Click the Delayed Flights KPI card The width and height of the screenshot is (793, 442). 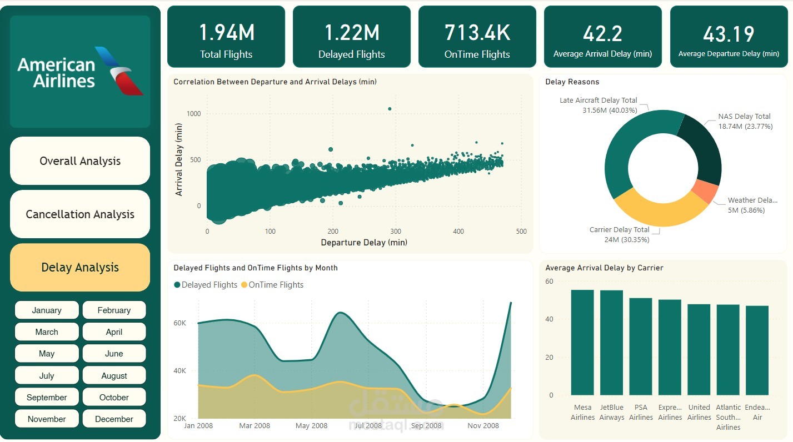click(352, 37)
